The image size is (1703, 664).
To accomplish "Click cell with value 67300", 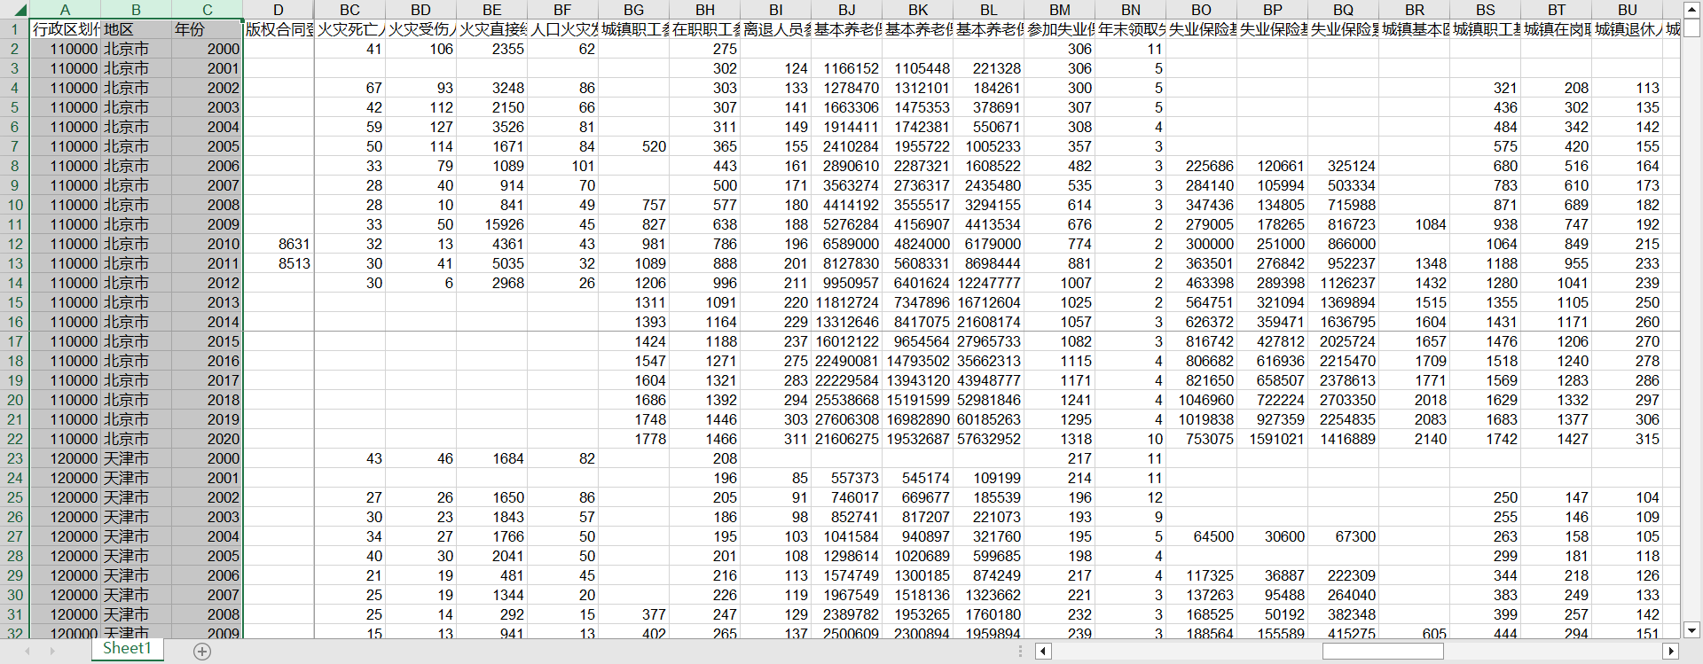I will tap(1344, 536).
